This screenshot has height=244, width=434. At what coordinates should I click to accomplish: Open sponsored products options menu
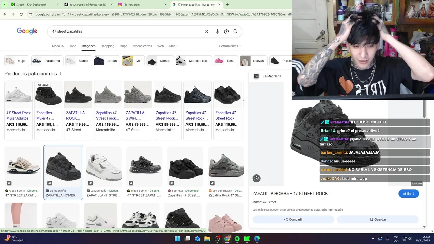pyautogui.click(x=61, y=74)
